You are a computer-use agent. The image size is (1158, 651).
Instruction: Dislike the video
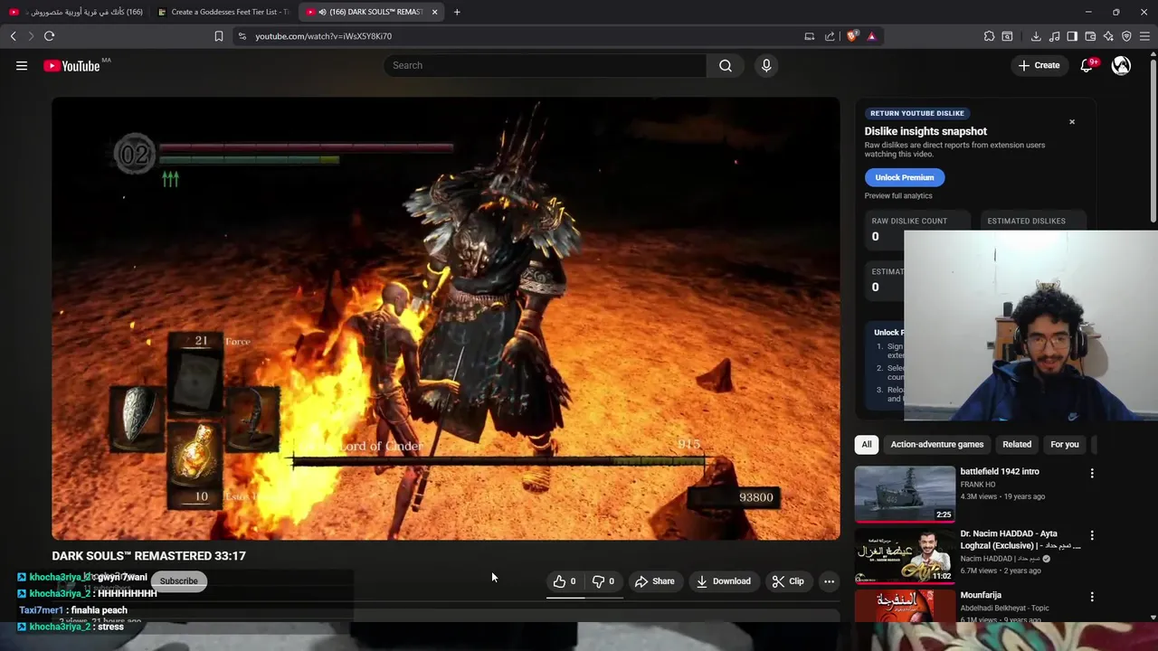click(603, 581)
